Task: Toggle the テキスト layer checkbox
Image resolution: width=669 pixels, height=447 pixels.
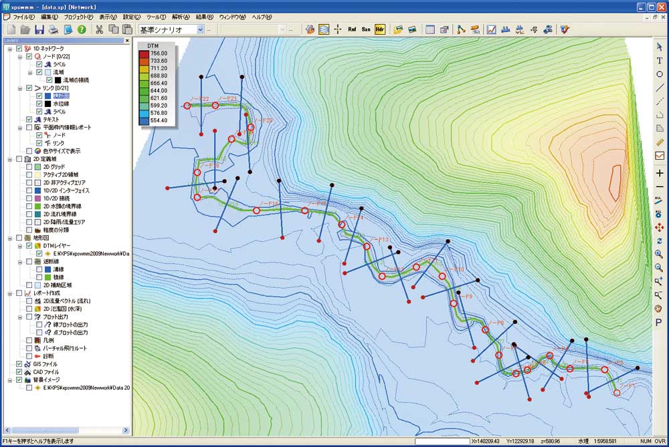Action: [x=29, y=120]
